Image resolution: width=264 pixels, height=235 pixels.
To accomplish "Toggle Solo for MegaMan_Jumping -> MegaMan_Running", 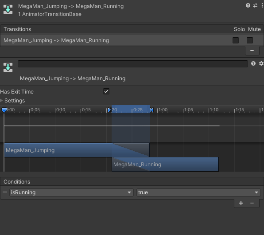I will point(236,40).
